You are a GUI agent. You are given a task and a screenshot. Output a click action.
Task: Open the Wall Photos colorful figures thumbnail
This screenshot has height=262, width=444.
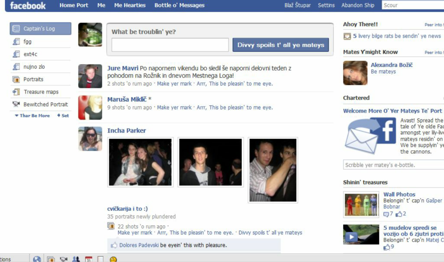click(x=361, y=204)
